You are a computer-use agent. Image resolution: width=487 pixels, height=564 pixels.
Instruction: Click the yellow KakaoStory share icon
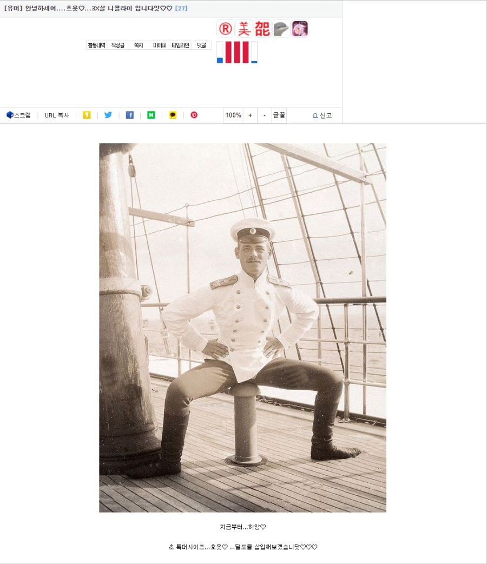point(87,115)
